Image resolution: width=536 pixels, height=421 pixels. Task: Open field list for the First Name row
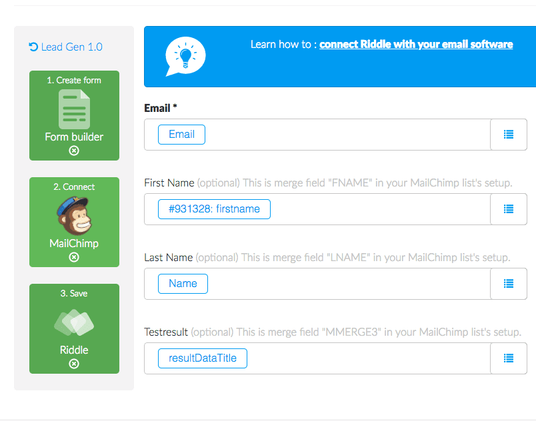tap(509, 209)
